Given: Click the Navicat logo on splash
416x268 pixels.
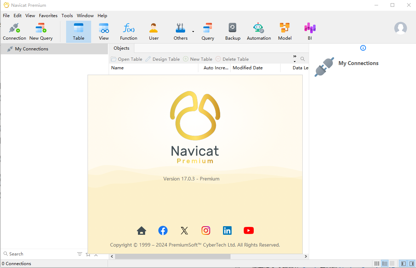Looking at the screenshot, I should tap(195, 116).
